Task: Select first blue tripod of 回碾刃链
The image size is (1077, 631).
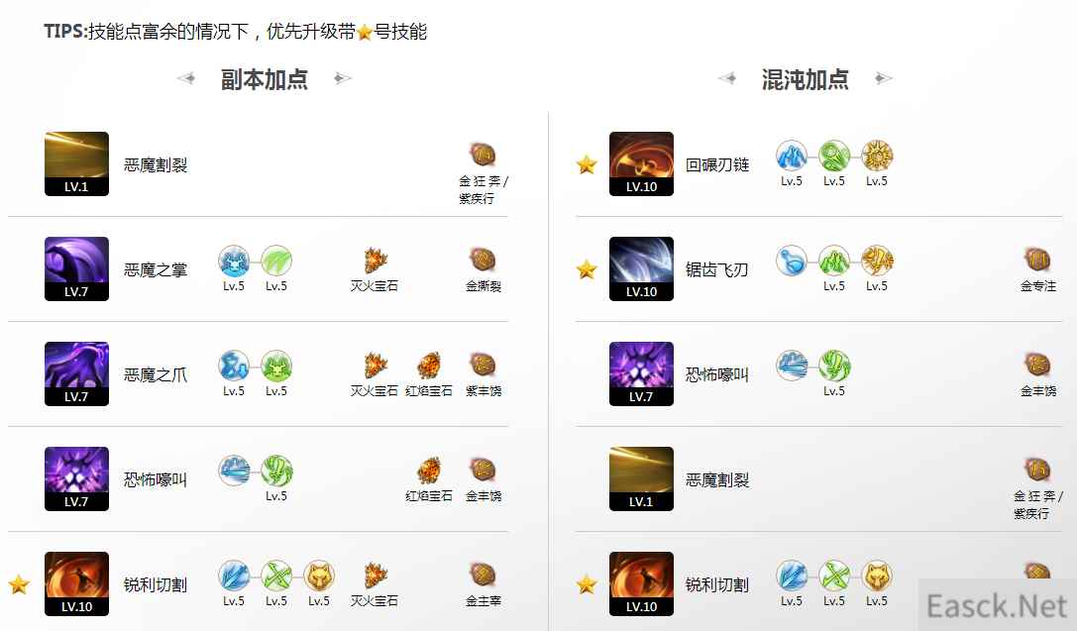Action: pos(792,156)
